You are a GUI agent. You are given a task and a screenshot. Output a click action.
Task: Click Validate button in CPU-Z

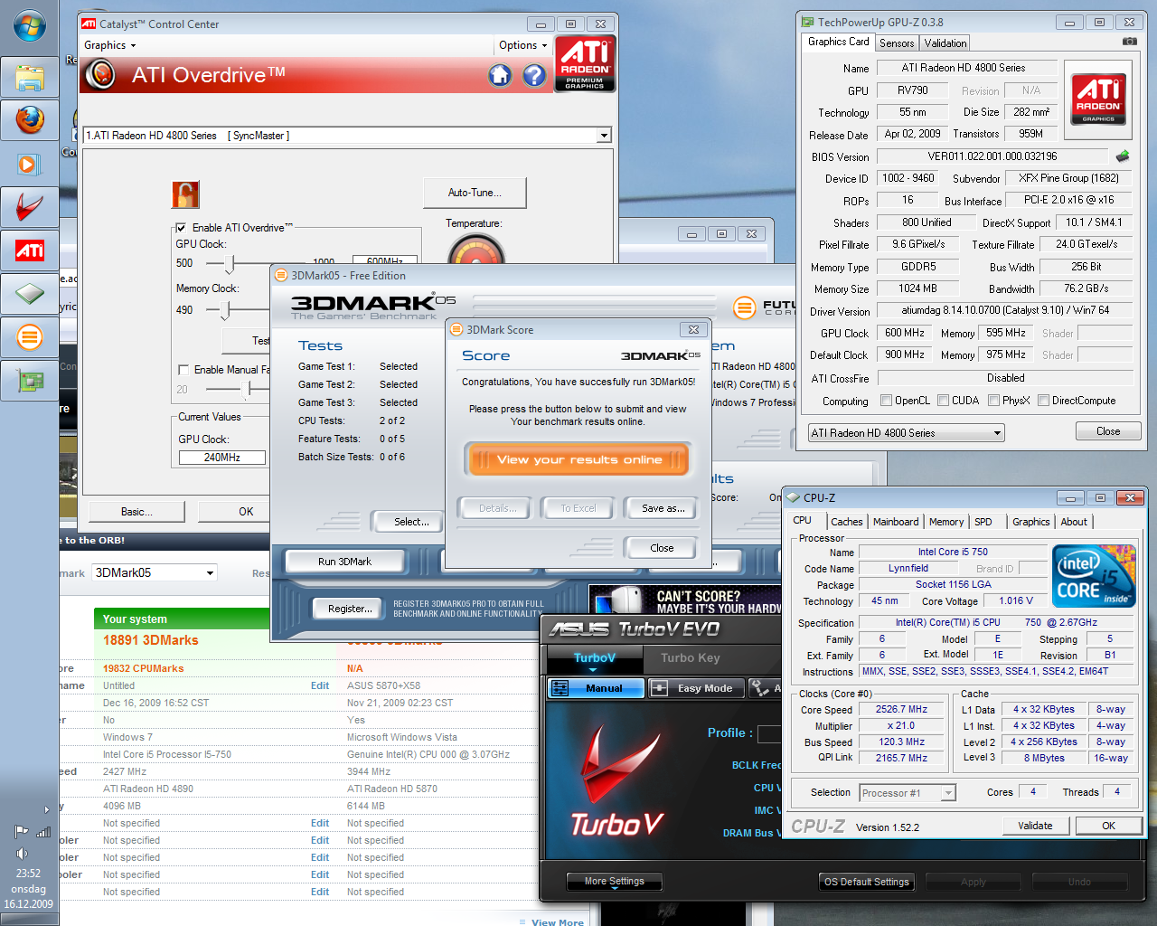(x=1035, y=826)
